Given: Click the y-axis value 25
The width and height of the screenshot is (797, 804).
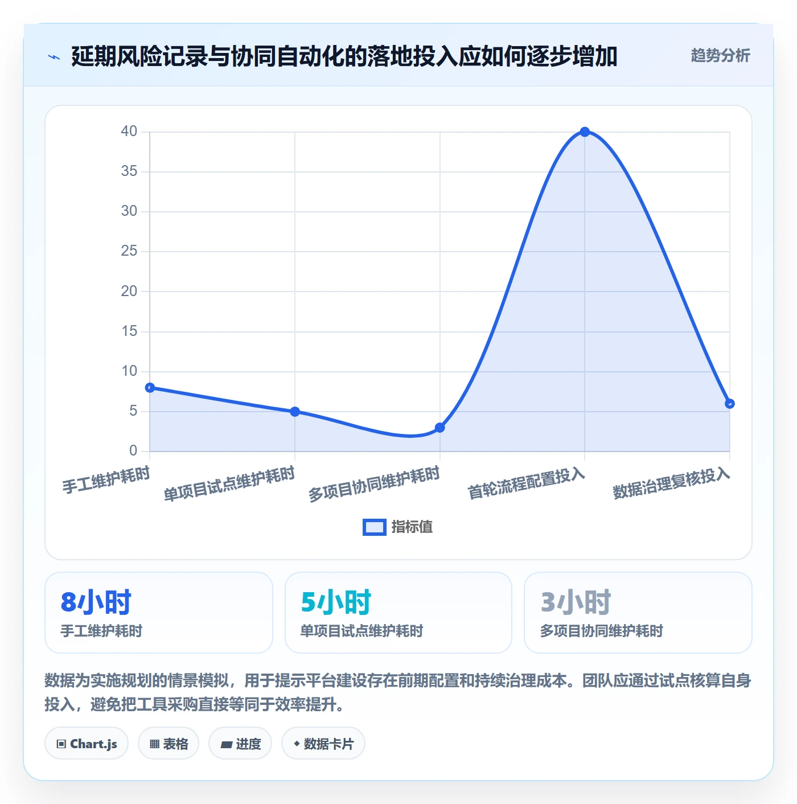Looking at the screenshot, I should [x=129, y=251].
